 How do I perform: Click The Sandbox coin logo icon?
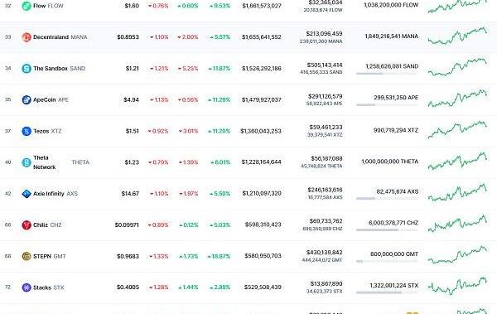(27, 69)
